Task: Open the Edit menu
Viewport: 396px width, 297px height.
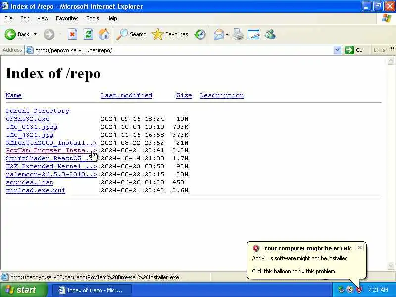Action: tap(25, 18)
